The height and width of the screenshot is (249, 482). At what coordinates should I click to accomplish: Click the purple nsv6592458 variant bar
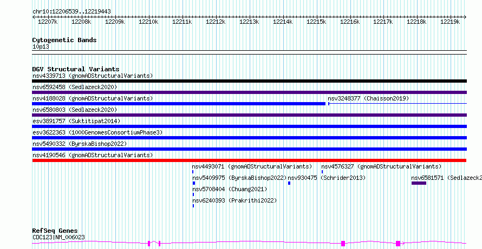[249, 92]
